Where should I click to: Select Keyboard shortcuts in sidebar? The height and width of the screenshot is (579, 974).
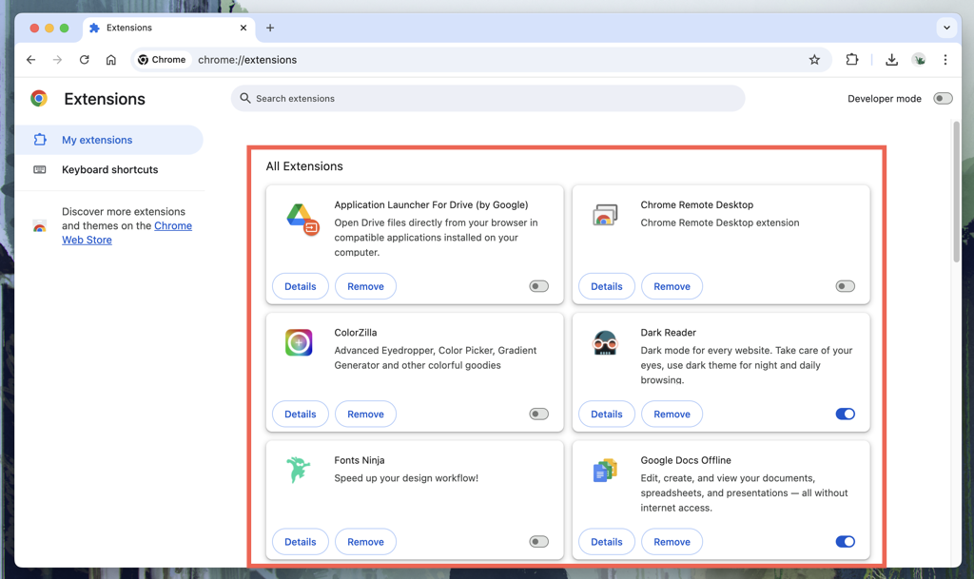[x=109, y=170]
